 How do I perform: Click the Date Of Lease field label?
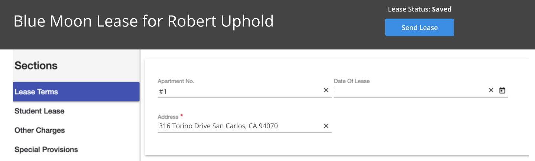(352, 81)
